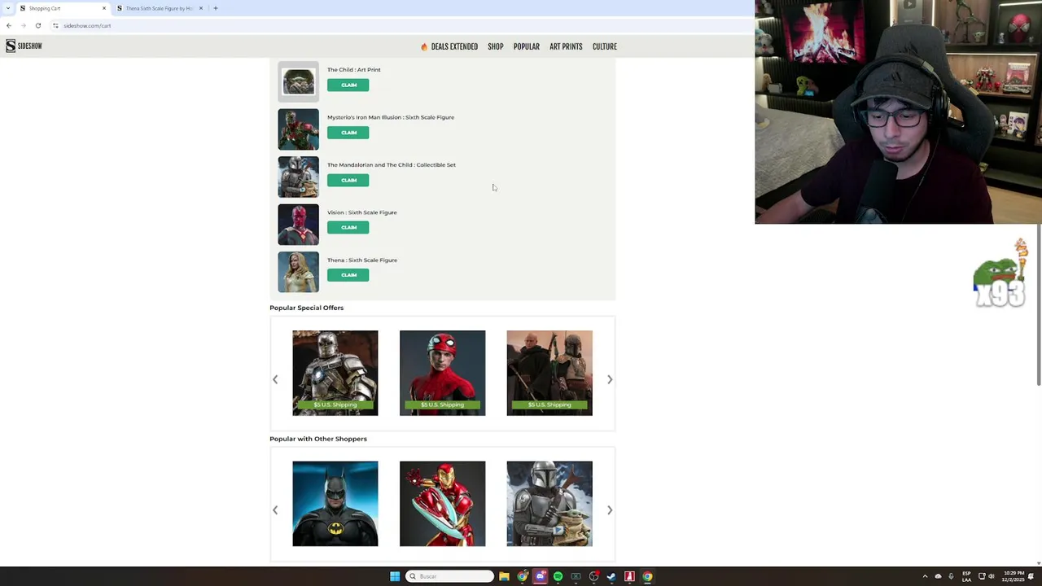
Task: Show previous Popular Special Offers items
Action: pos(275,379)
